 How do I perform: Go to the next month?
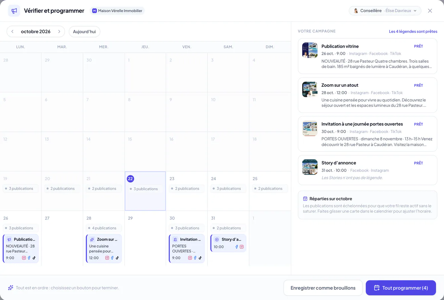(59, 31)
